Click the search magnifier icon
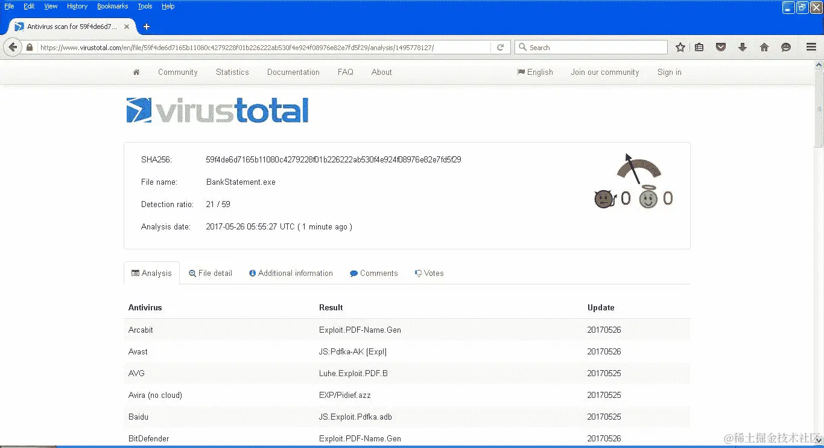This screenshot has height=448, width=824. 522,48
